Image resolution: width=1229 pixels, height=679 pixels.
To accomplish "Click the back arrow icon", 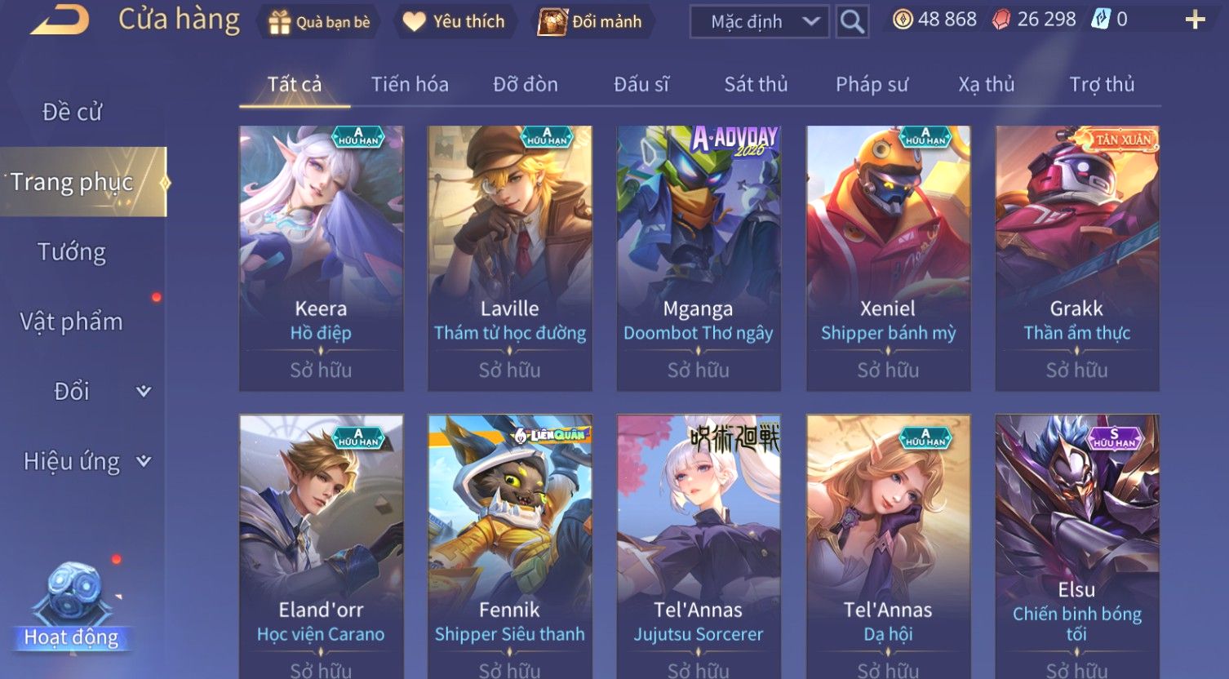I will tap(59, 20).
